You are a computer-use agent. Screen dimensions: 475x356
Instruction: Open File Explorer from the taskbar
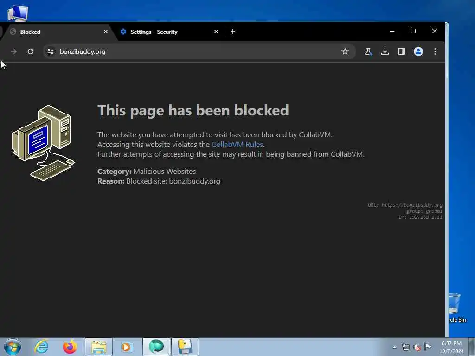coord(99,347)
